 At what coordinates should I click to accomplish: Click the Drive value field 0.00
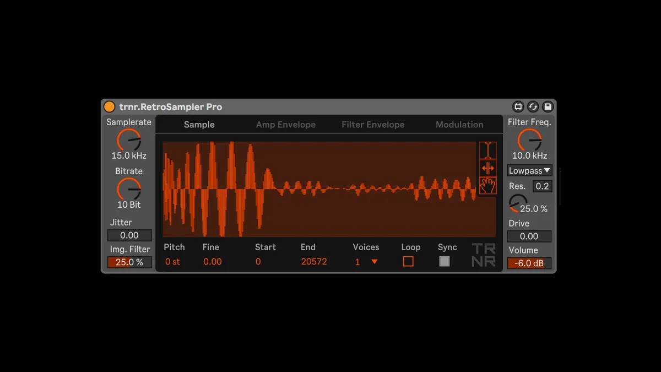tap(529, 236)
